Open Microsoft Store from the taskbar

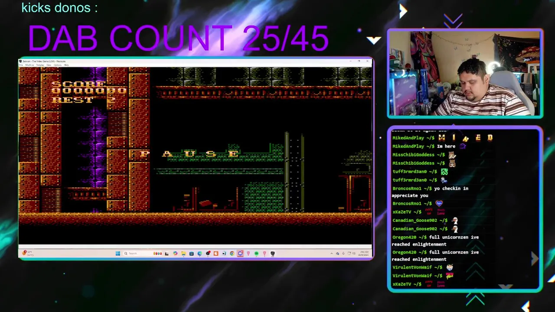(x=191, y=253)
